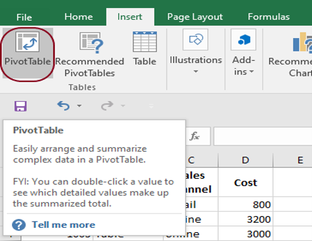
Task: Select the cell containing 800
Action: (x=245, y=204)
